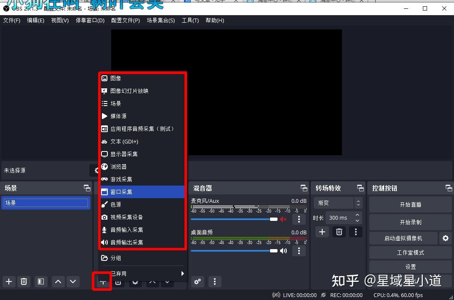Open the 编辑(E) menu
Screen dimensions: 454x300
36,20
